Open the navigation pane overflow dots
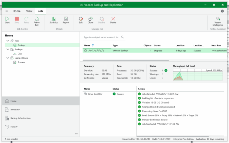This screenshot has height=143, width=229. [x=77, y=134]
